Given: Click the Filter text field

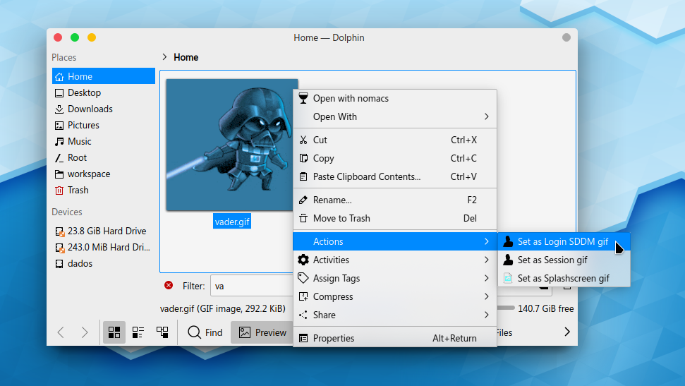Looking at the screenshot, I should click(252, 286).
